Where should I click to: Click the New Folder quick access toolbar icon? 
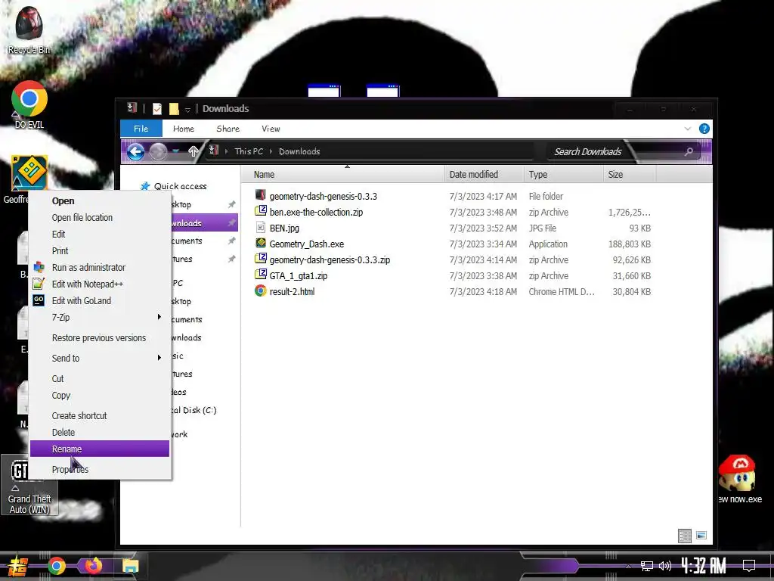point(174,109)
